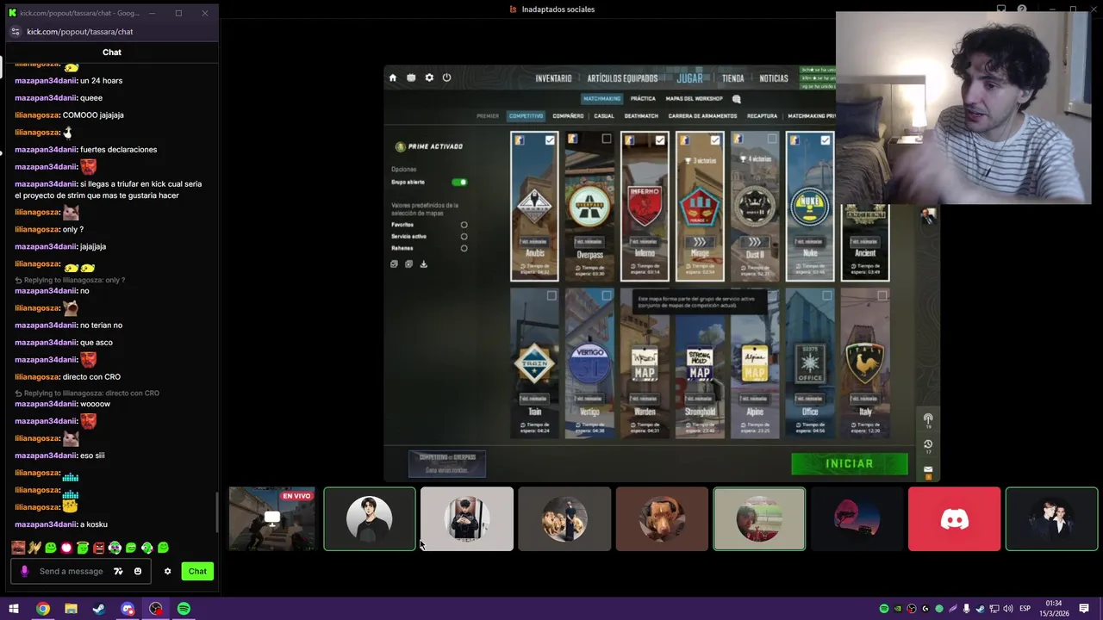Select the Rehenes preset radio
Image resolution: width=1103 pixels, height=620 pixels.
click(464, 248)
